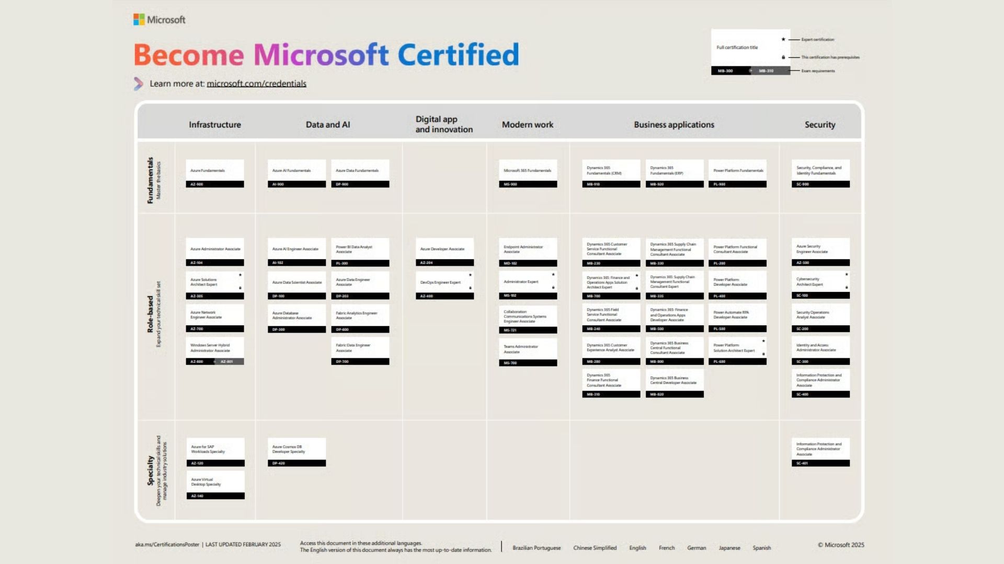This screenshot has height=564, width=1004.
Task: Open the microsoft.com/credentials link
Action: (256, 84)
